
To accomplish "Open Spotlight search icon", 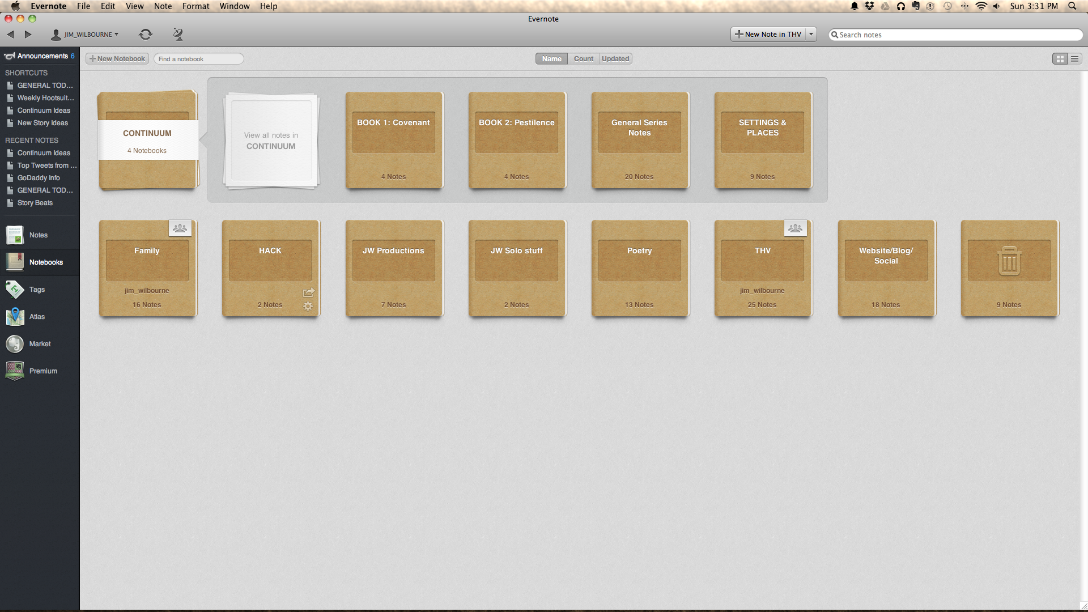I will coord(1072,6).
